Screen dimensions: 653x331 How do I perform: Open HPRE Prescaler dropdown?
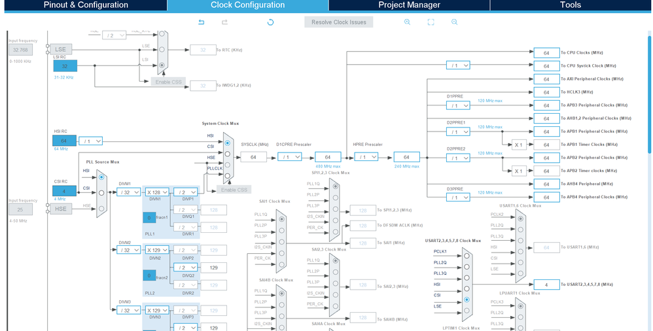[x=366, y=157]
